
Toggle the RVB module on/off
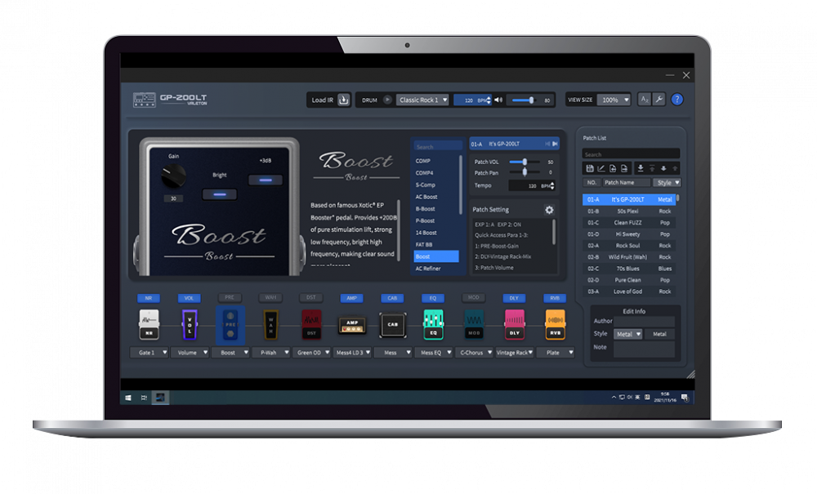point(555,298)
